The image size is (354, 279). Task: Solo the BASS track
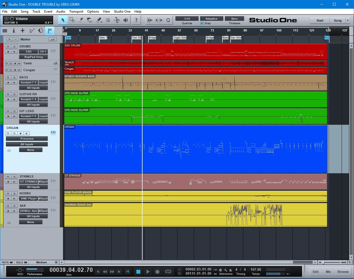point(14,78)
